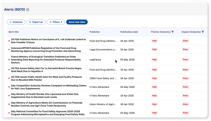Screen dimensions: 211x121
Task: Open the Indonesia BPOM Drug Promotion alert
Action: click(x=46, y=49)
